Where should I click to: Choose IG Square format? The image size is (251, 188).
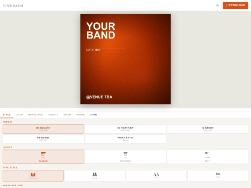pos(43,129)
